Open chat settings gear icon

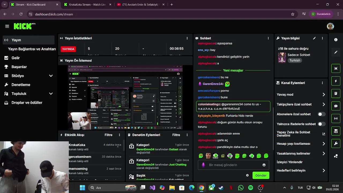pyautogui.click(x=247, y=176)
